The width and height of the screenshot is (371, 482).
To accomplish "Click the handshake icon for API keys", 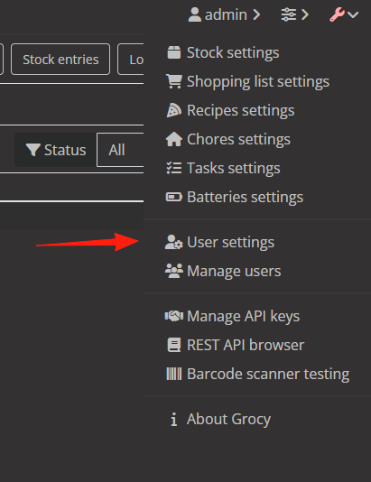I will coord(174,316).
